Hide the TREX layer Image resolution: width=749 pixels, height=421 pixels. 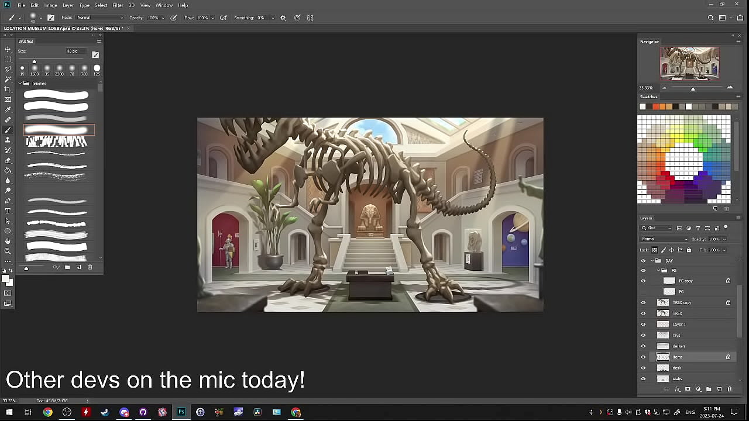pyautogui.click(x=643, y=313)
